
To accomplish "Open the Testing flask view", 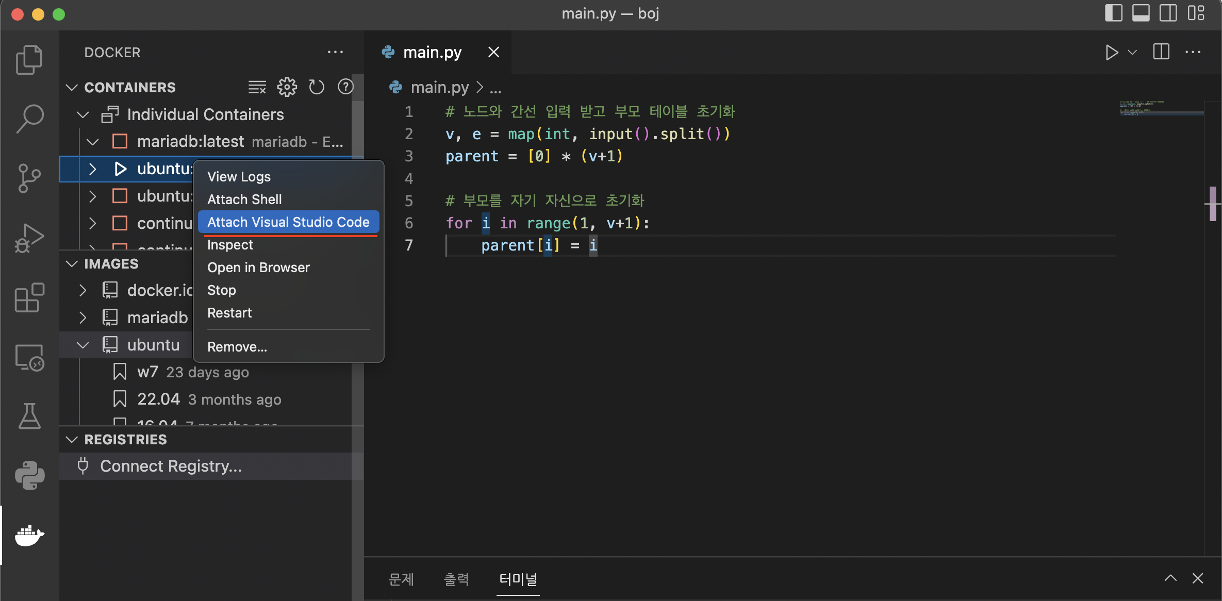I will coord(29,416).
